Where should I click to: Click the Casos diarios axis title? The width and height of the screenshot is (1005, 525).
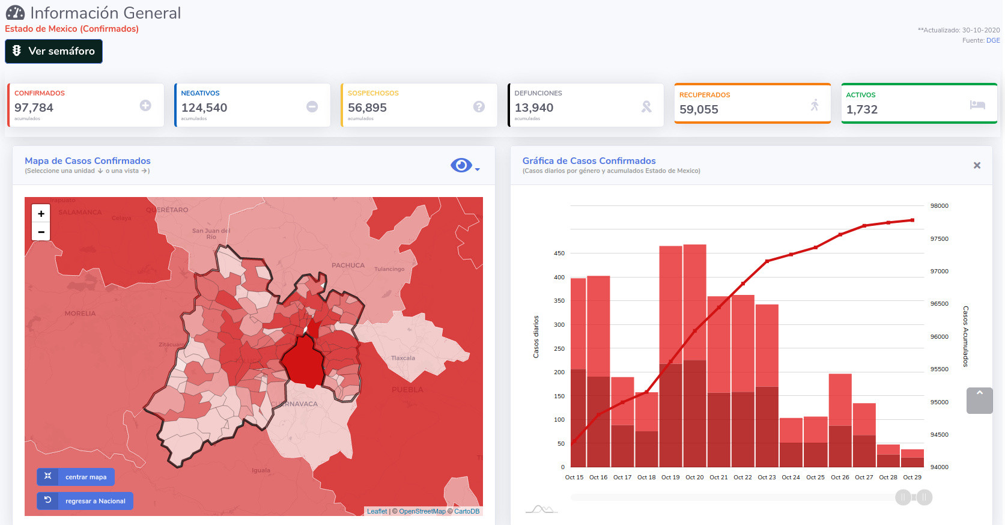pos(536,337)
